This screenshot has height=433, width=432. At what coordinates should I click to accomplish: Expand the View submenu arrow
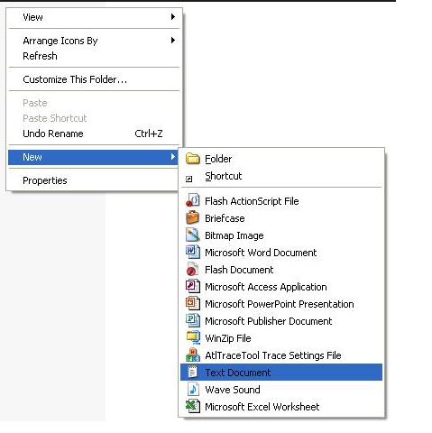click(x=173, y=17)
